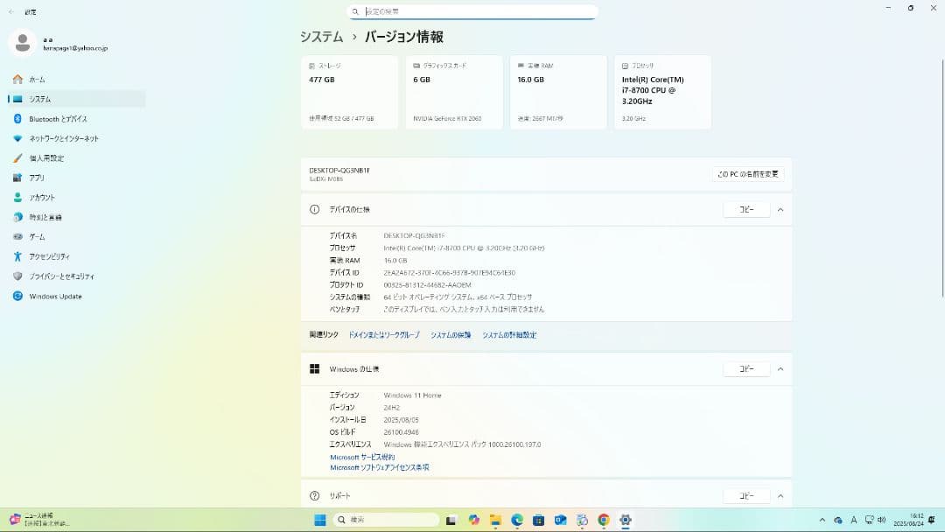Click the settings search field
Image resolution: width=945 pixels, height=532 pixels.
[x=473, y=11]
